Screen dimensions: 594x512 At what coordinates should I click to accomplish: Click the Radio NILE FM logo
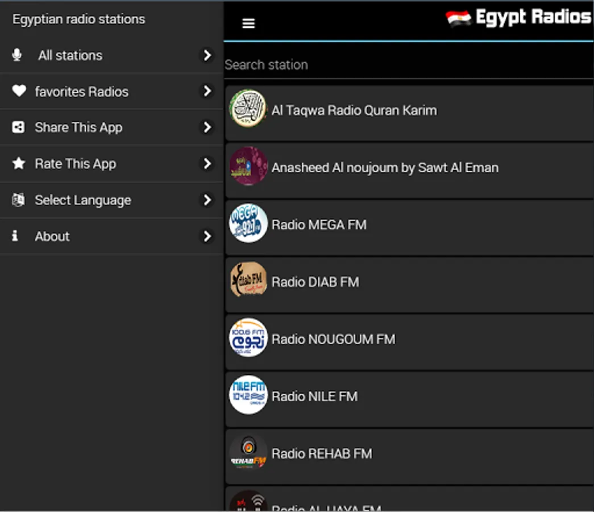pyautogui.click(x=248, y=395)
